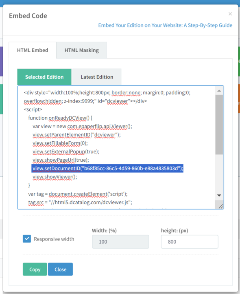Open the Step-By-Step Guide link
The height and width of the screenshot is (294, 240).
point(165,25)
